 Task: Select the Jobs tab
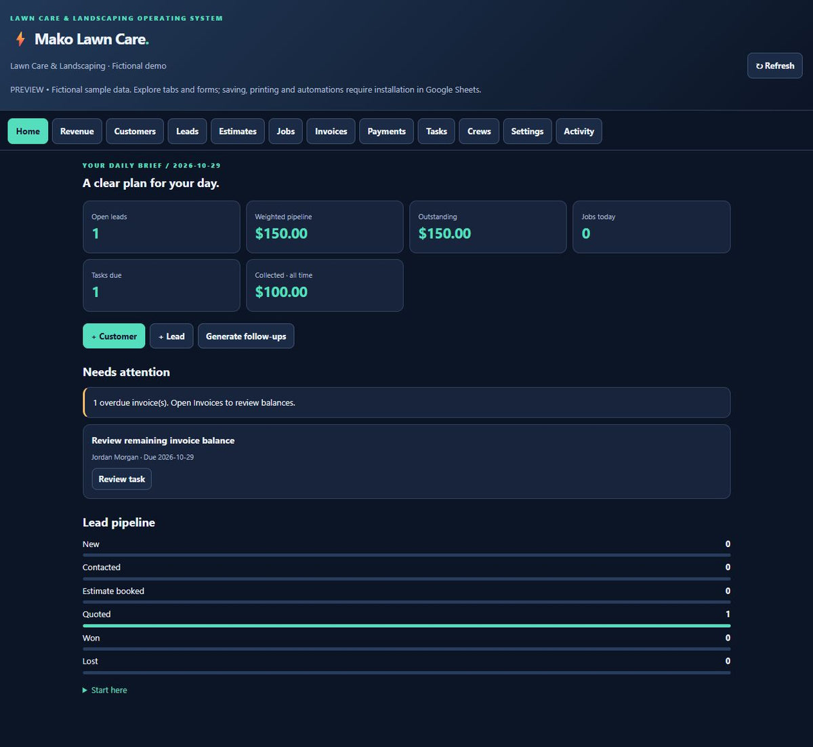[x=286, y=132]
